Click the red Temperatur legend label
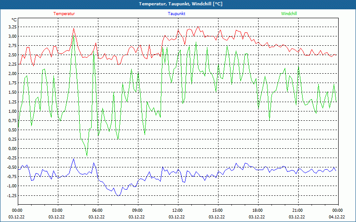356x222 pixels. pyautogui.click(x=64, y=14)
